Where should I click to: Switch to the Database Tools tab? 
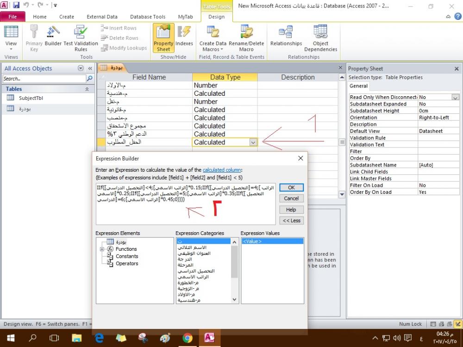tap(147, 17)
